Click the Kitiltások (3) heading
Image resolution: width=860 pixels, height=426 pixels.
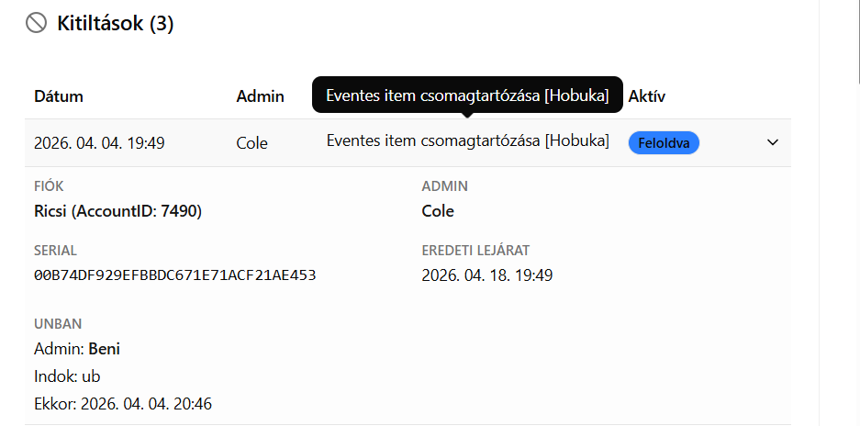click(115, 23)
